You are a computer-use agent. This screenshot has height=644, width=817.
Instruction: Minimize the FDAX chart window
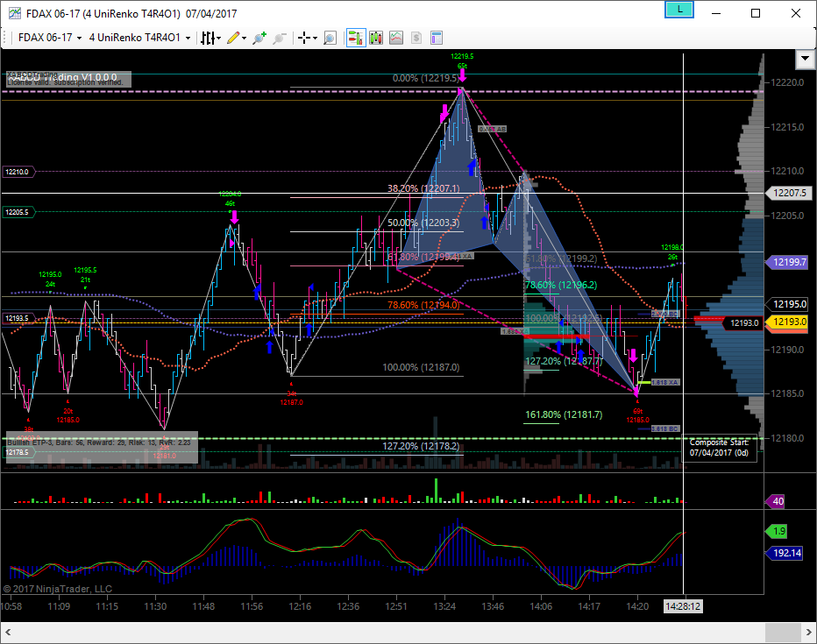pyautogui.click(x=716, y=13)
